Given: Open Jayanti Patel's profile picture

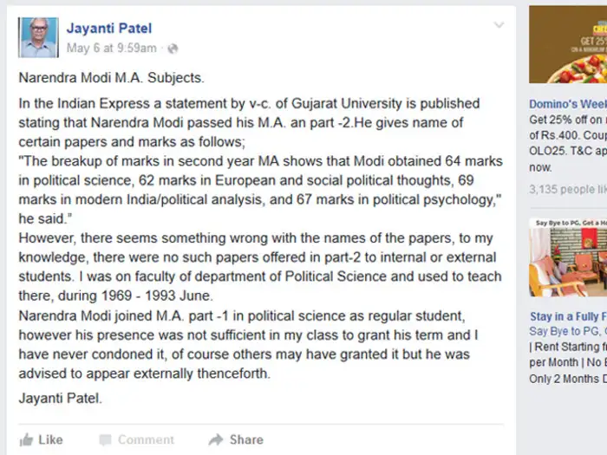Looking at the screenshot, I should click(38, 37).
